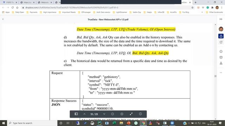The width and height of the screenshot is (225, 126).
Task: Click the document vertical scrollbar thumb
Action: 216,76
